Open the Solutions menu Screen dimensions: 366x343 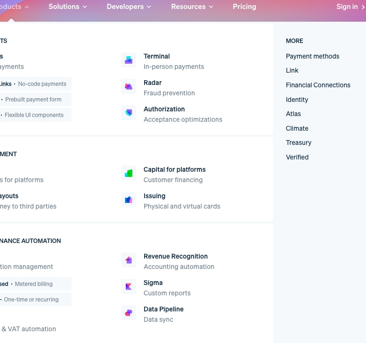[68, 7]
